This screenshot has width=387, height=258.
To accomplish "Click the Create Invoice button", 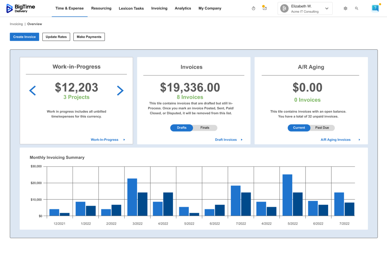I will [x=24, y=37].
